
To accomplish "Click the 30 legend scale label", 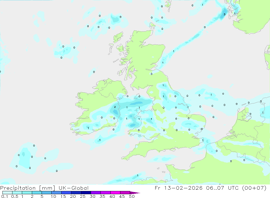I will coord(93,196).
